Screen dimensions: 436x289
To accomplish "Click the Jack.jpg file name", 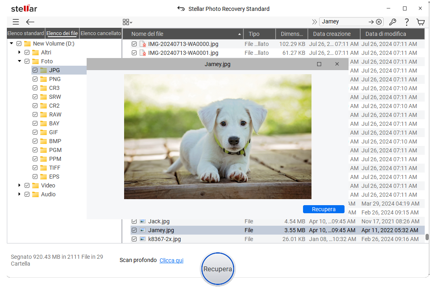I will [159, 221].
